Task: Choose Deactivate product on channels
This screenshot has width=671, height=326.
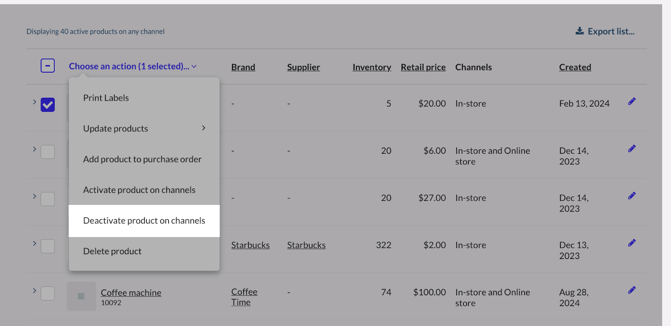Action: point(144,221)
